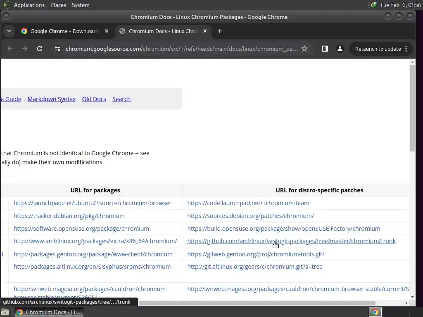Open git.altlinux.org gears chromium link
Image resolution: width=423 pixels, height=317 pixels.
point(255,267)
